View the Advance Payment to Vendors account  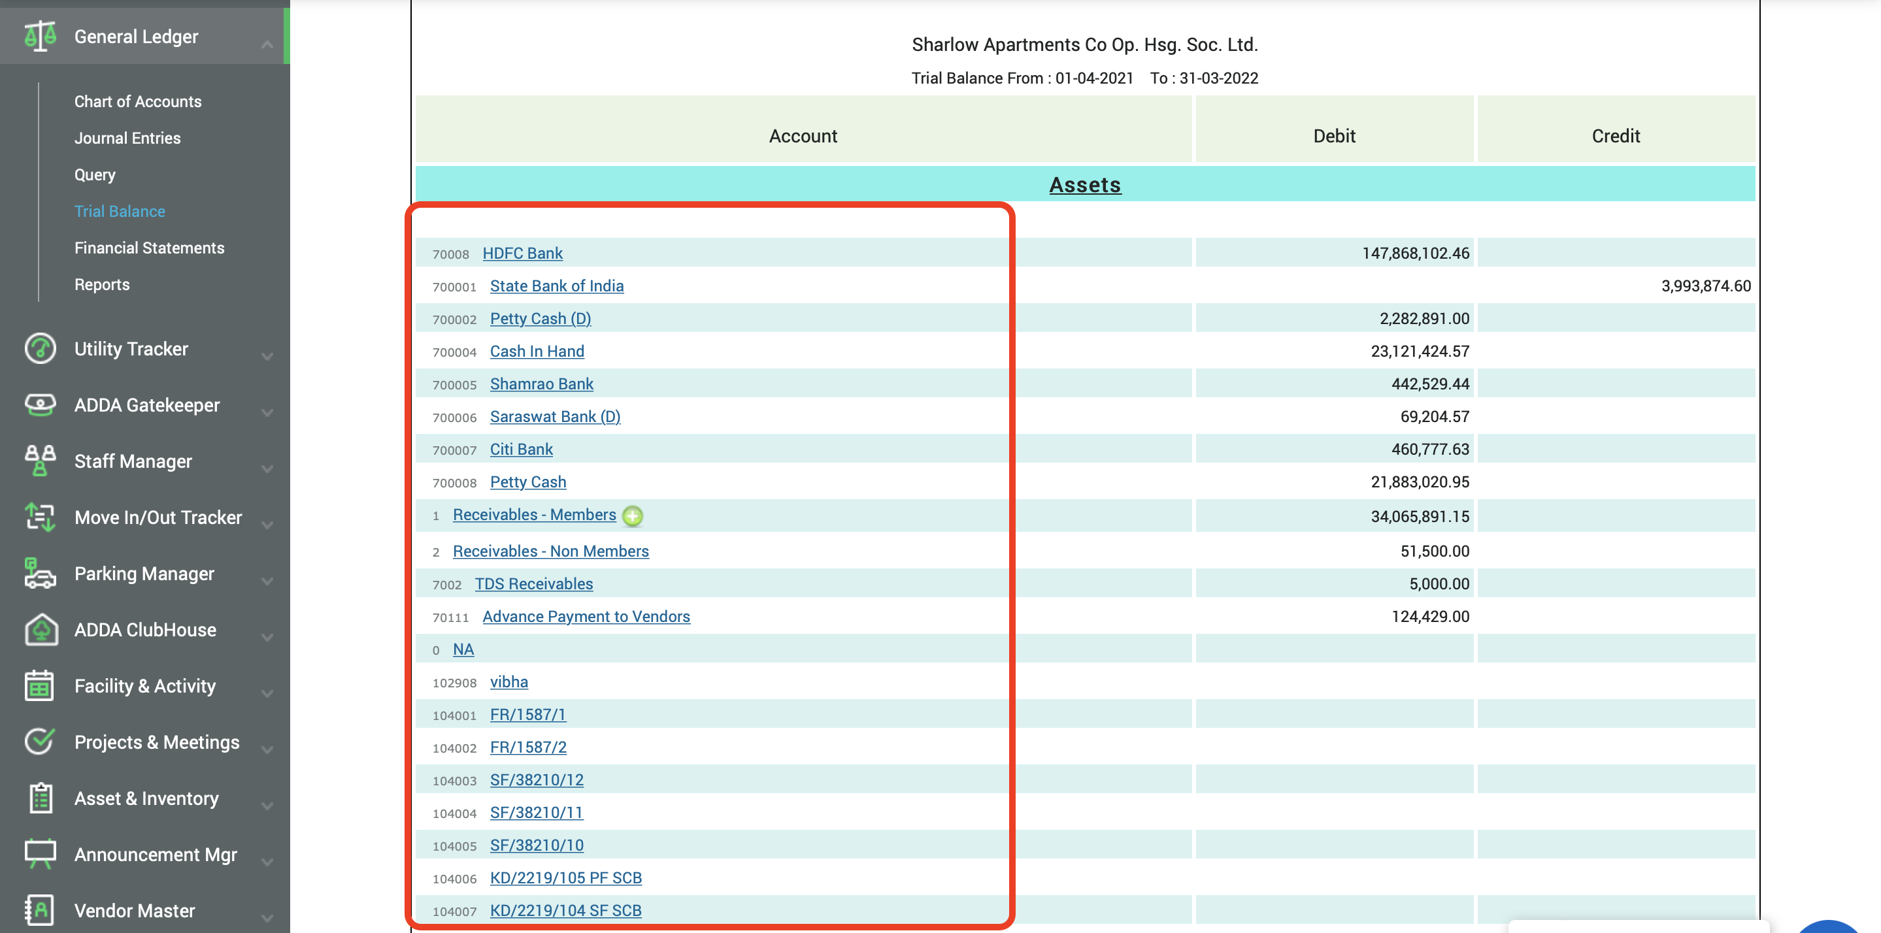[586, 616]
